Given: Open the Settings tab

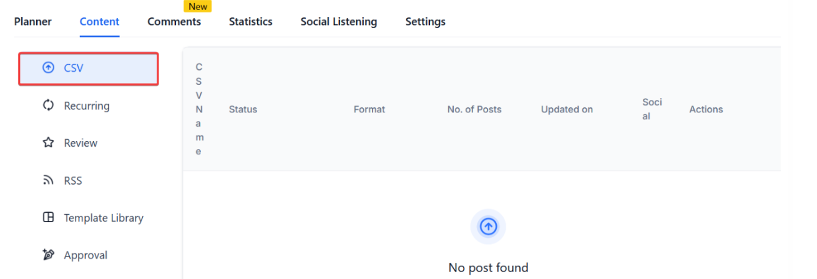Looking at the screenshot, I should pos(425,22).
